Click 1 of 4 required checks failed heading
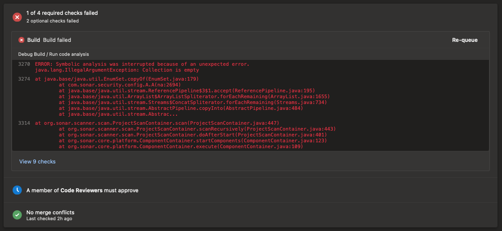 click(x=62, y=13)
